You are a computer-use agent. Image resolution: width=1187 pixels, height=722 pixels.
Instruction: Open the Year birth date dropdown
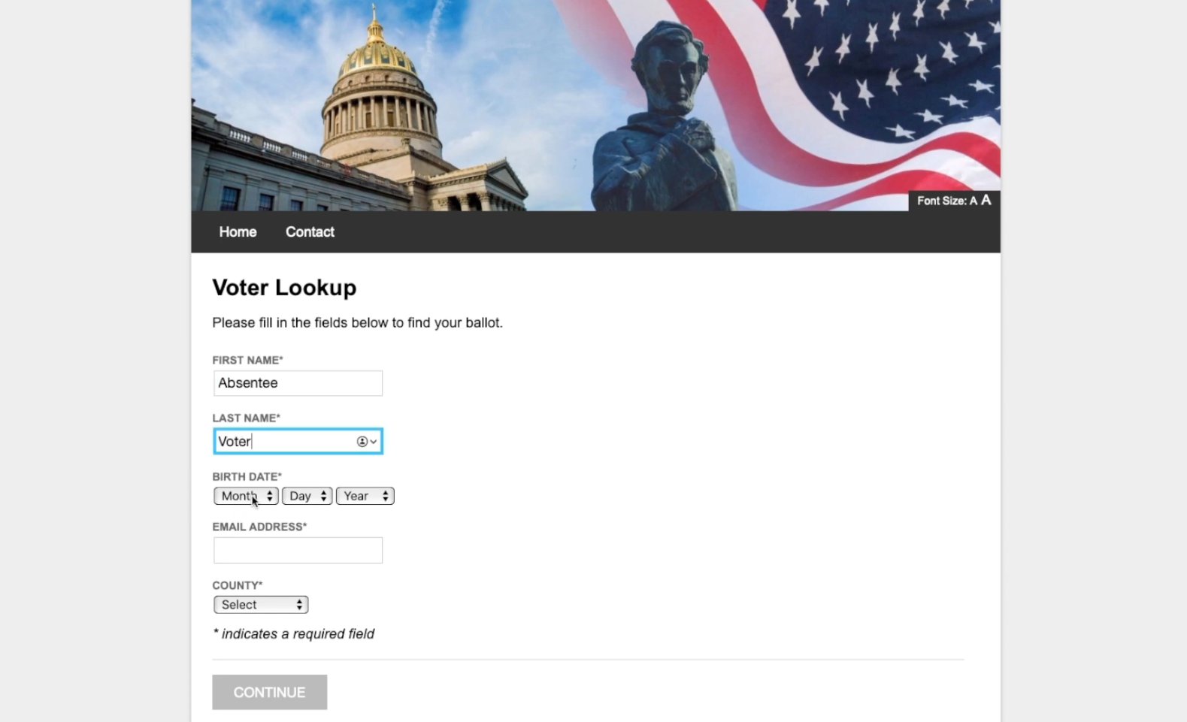[x=365, y=496]
